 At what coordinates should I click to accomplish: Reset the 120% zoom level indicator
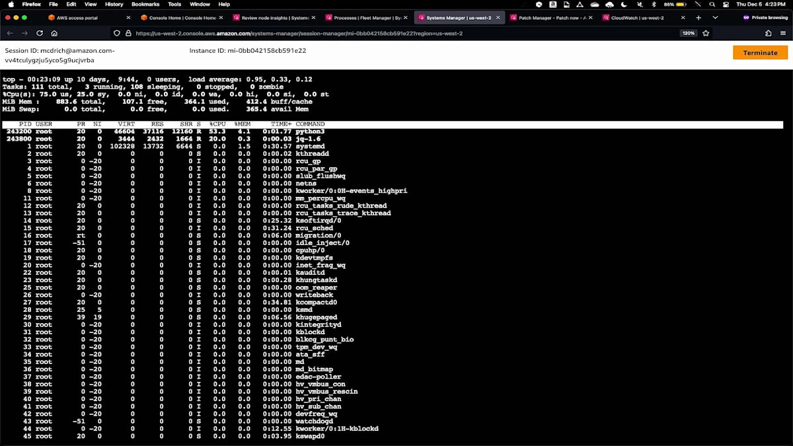(x=689, y=33)
